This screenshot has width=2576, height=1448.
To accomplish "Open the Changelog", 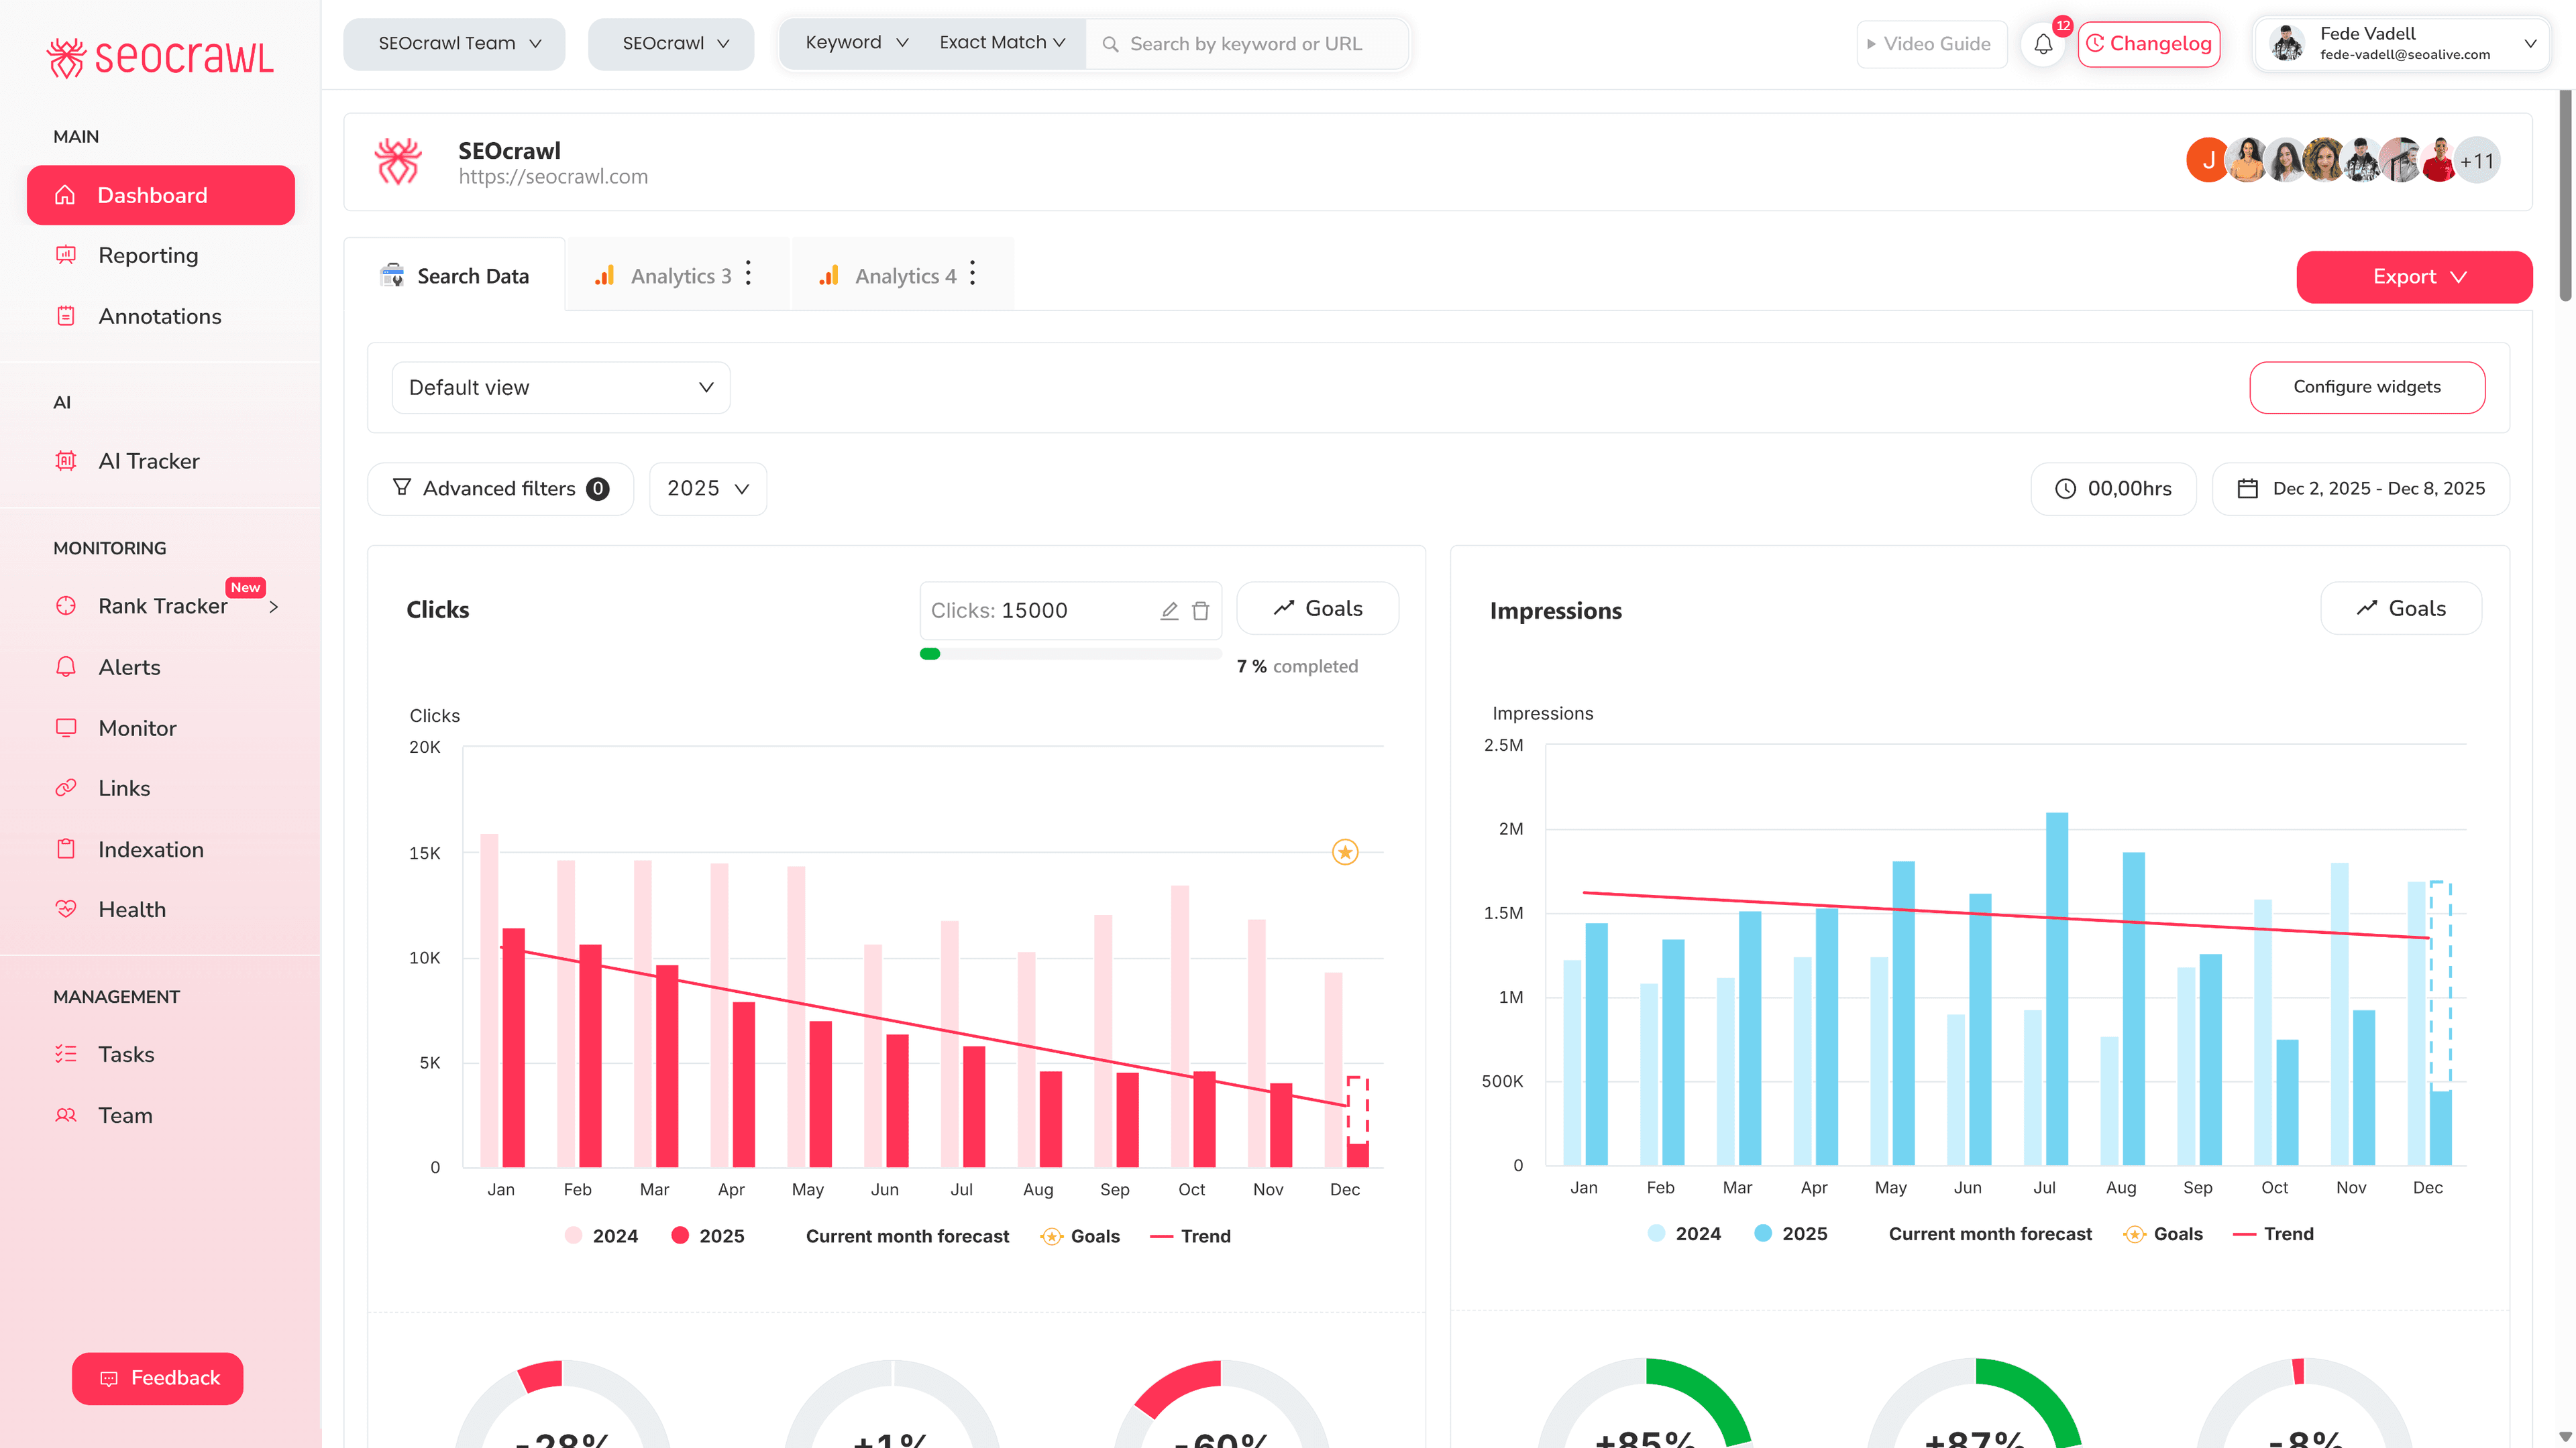I will click(2148, 44).
